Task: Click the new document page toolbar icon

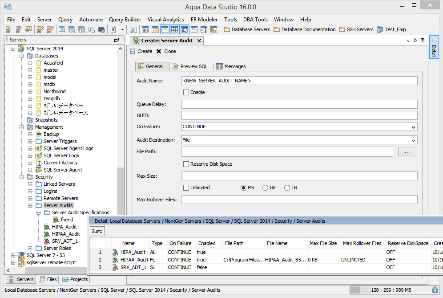Action: [113, 29]
